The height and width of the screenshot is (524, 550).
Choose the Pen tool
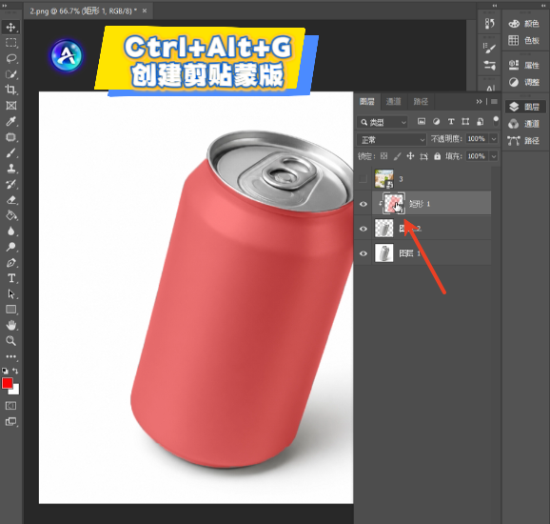click(x=10, y=263)
